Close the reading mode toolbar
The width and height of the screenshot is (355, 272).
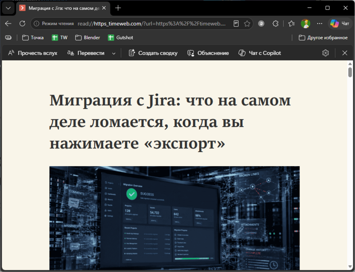pyautogui.click(x=345, y=53)
